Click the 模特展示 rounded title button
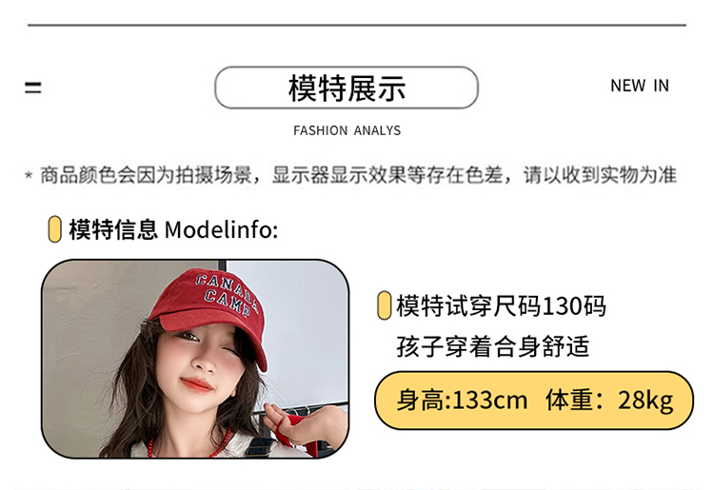Screen dimensions: 714x490 tap(347, 88)
